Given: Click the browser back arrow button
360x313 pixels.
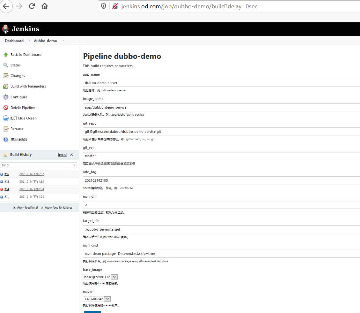Looking at the screenshot, I should coord(6,6).
